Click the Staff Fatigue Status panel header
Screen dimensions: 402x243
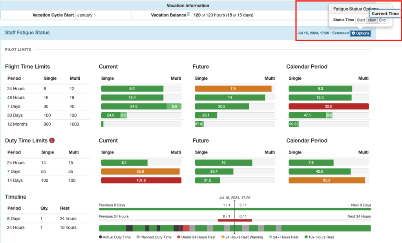(27, 33)
